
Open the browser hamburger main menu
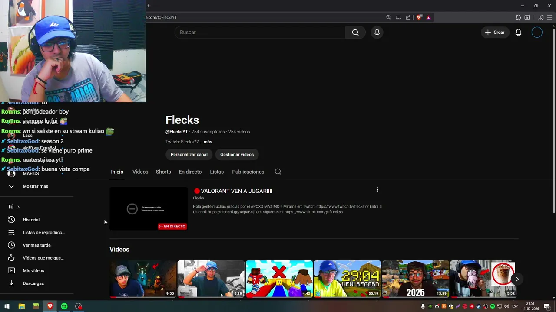[x=549, y=17]
